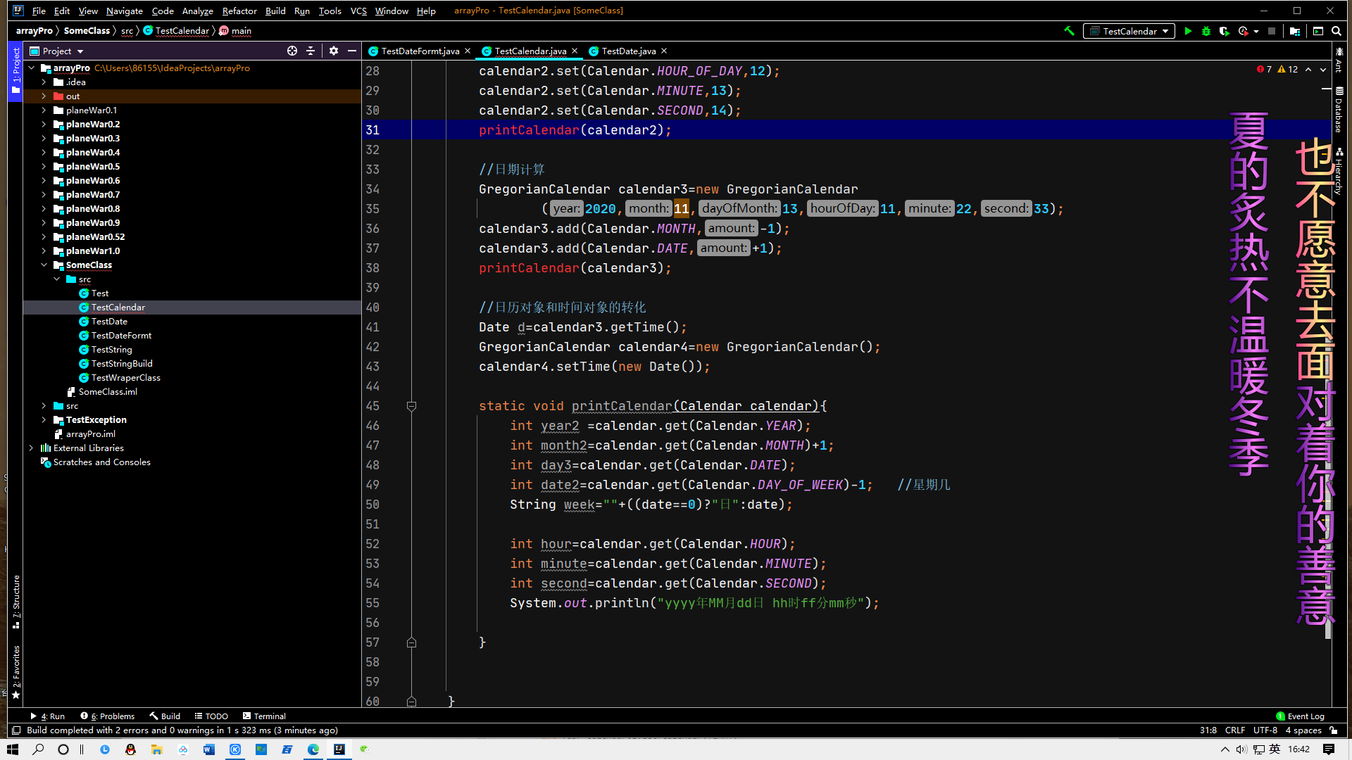Image resolution: width=1352 pixels, height=760 pixels.
Task: Open the Terminal tool window
Action: (264, 716)
